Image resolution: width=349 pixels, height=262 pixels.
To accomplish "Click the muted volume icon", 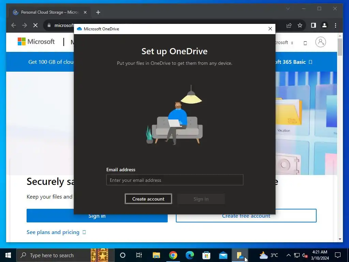I will (305, 255).
